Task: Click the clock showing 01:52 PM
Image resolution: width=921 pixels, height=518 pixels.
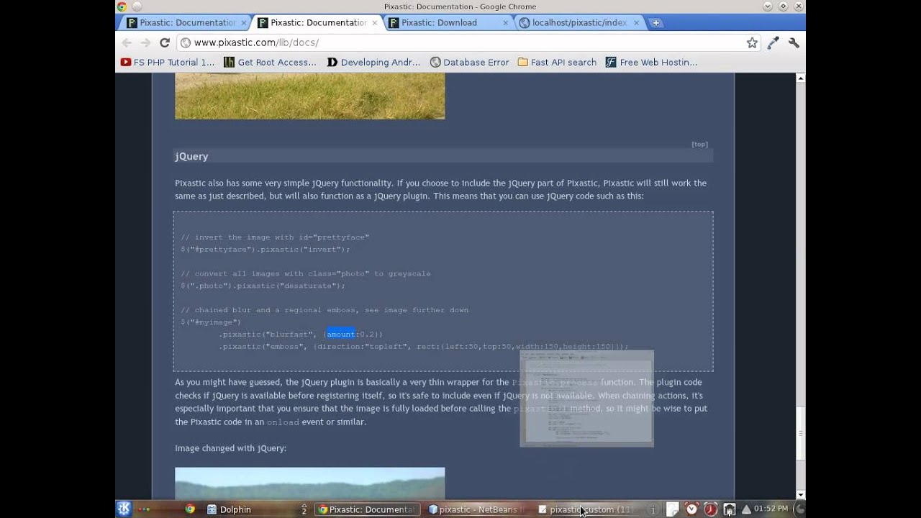Action: pyautogui.click(x=771, y=509)
